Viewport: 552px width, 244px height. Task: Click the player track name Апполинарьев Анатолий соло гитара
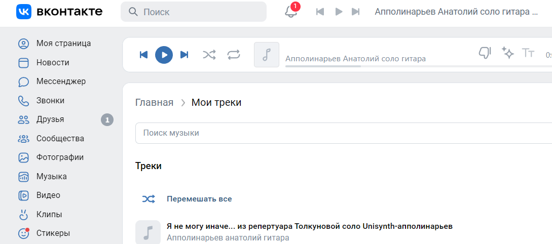(355, 58)
